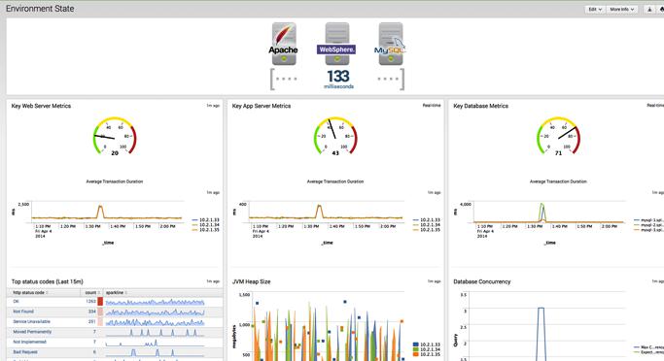Sort table by sparkline column header
664x361 pixels.
pos(117,292)
